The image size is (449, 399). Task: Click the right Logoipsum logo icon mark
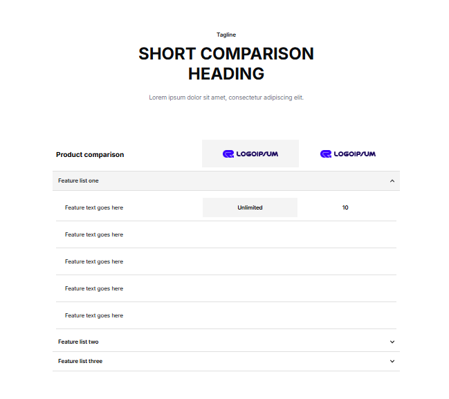tap(326, 154)
